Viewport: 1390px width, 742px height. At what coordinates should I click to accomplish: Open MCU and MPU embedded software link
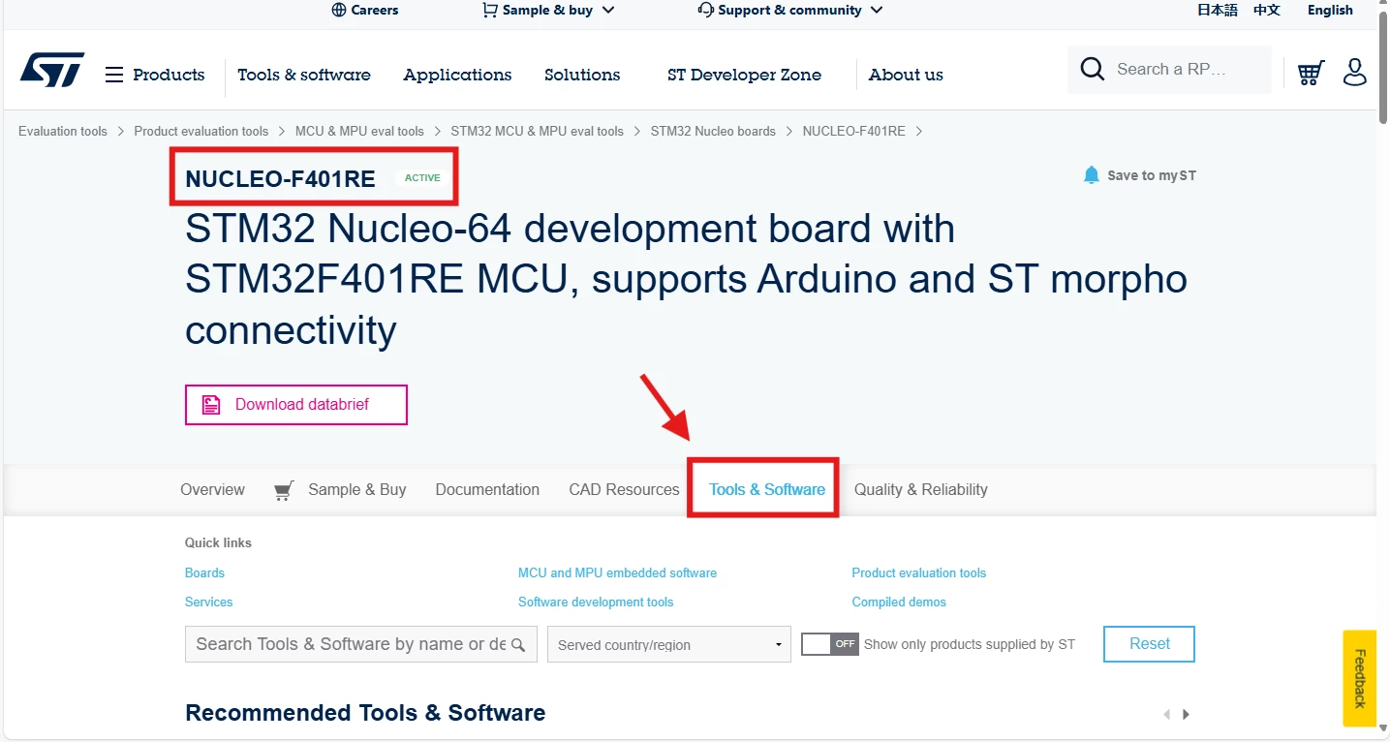[x=617, y=572]
